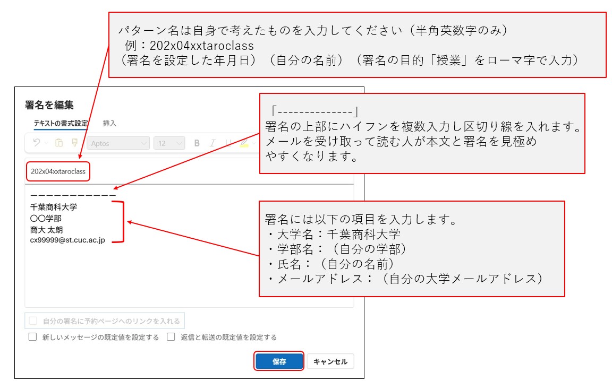Image resolution: width=612 pixels, height=381 pixels.
Task: Enable 新しいメッセージの既定値を設定する checkbox
Action: [x=33, y=337]
